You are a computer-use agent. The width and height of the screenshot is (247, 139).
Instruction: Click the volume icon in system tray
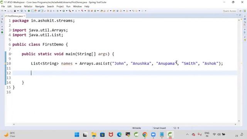[219, 134]
